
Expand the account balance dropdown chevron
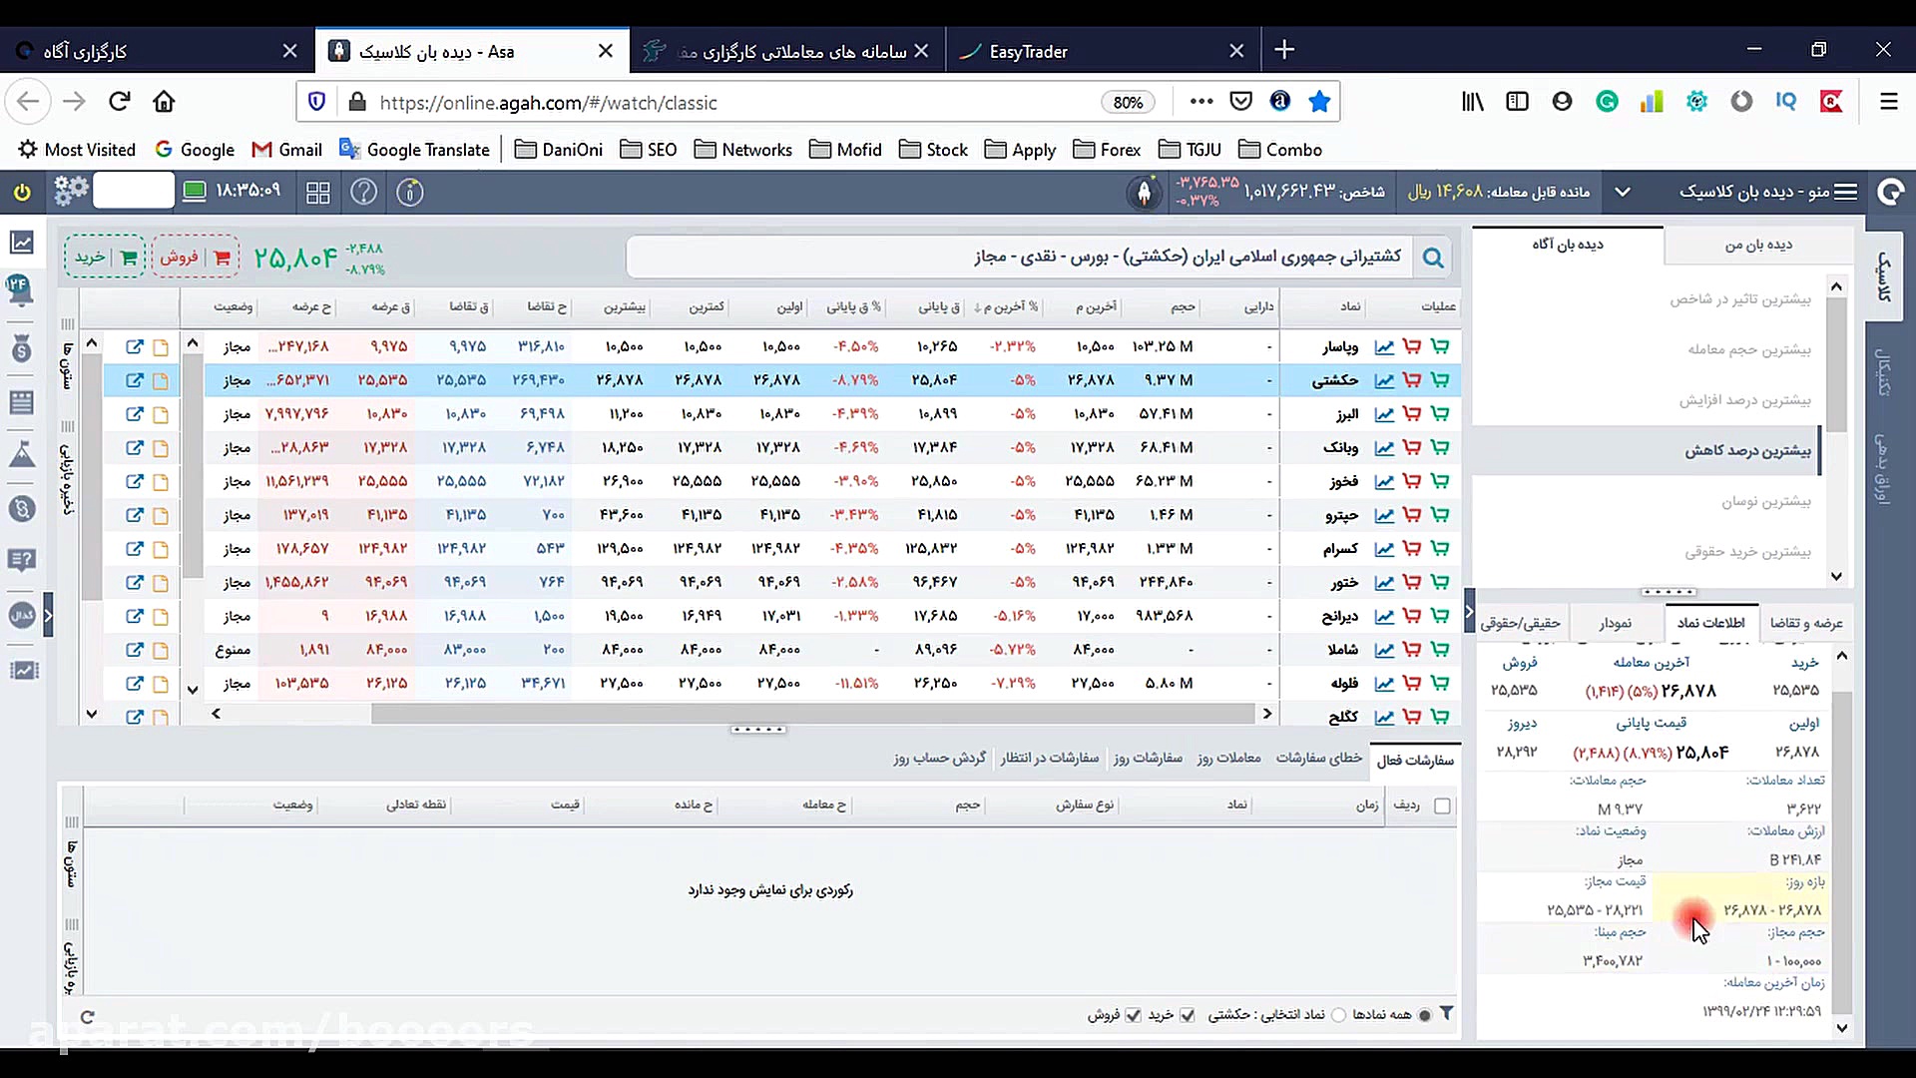pyautogui.click(x=1624, y=192)
